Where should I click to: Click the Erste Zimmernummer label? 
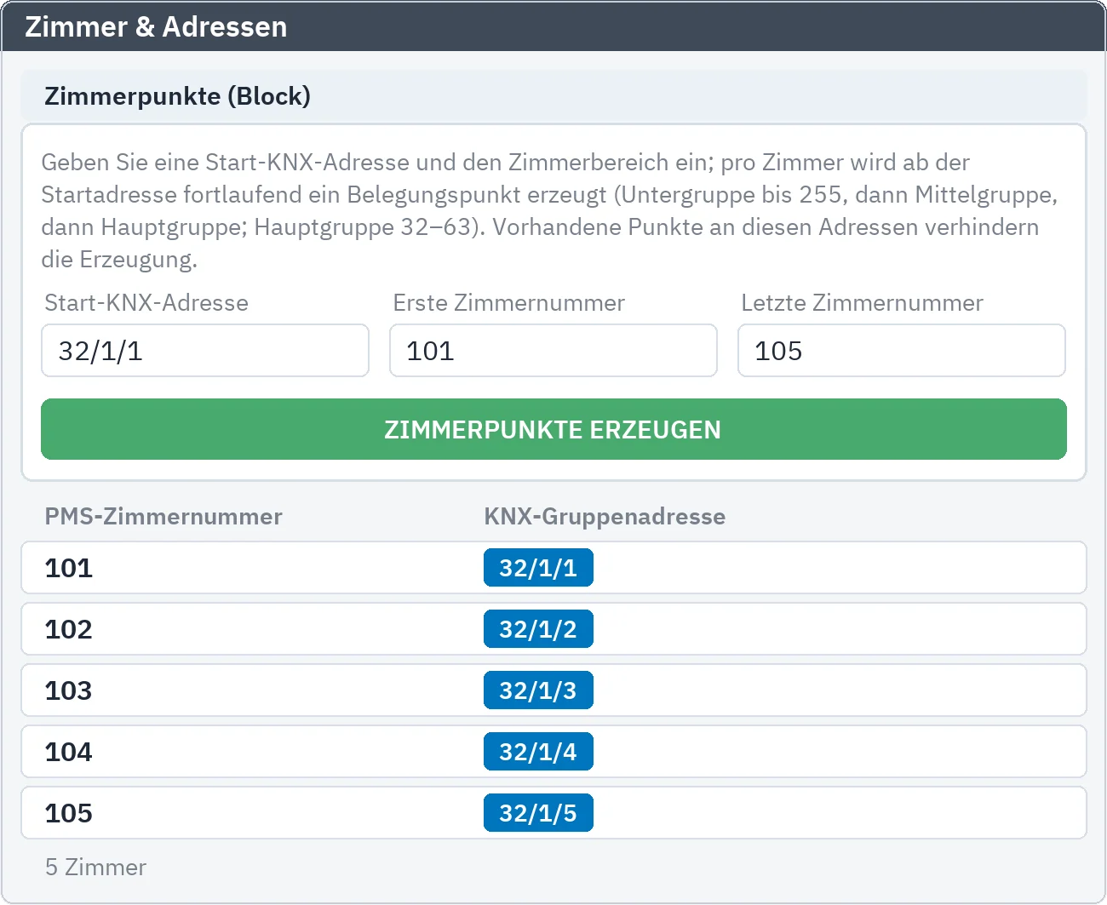(x=508, y=303)
